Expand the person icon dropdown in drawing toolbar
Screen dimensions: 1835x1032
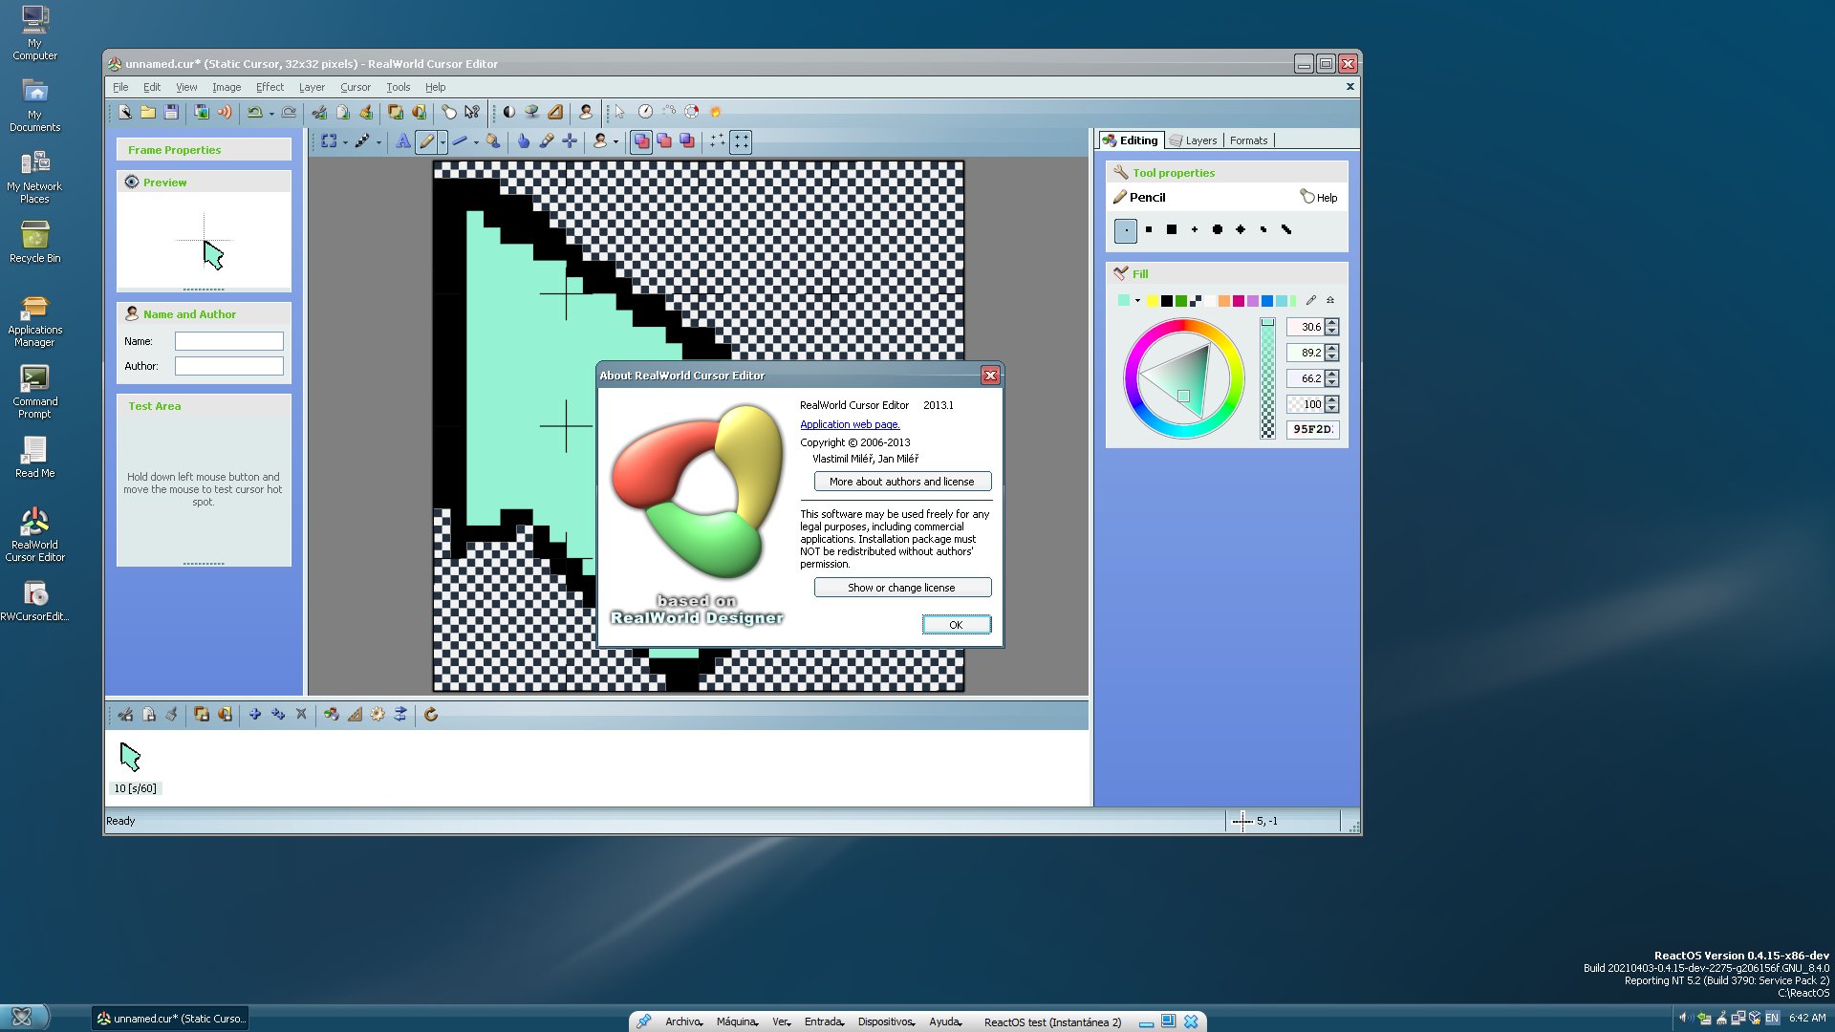615,142
